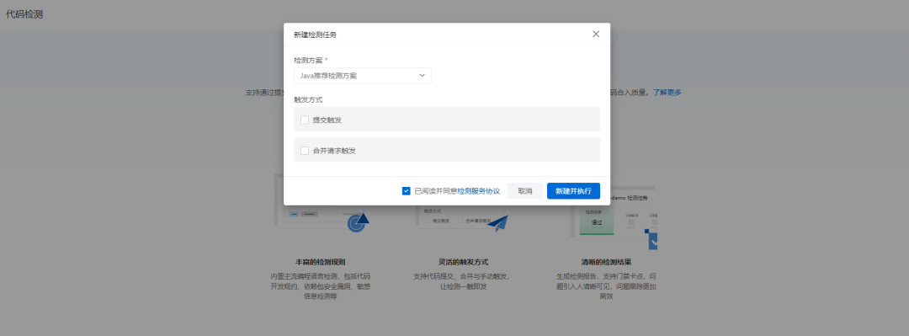The image size is (909, 336).
Task: Click the 取消 button
Action: point(525,191)
